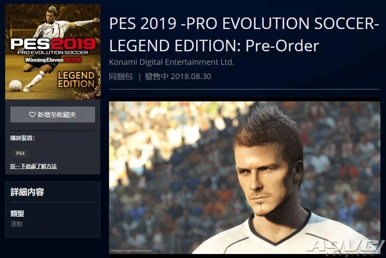Screen dimensions: 386x258
Task: Click the soccer ball on the cover
Action: pyautogui.click(x=15, y=86)
